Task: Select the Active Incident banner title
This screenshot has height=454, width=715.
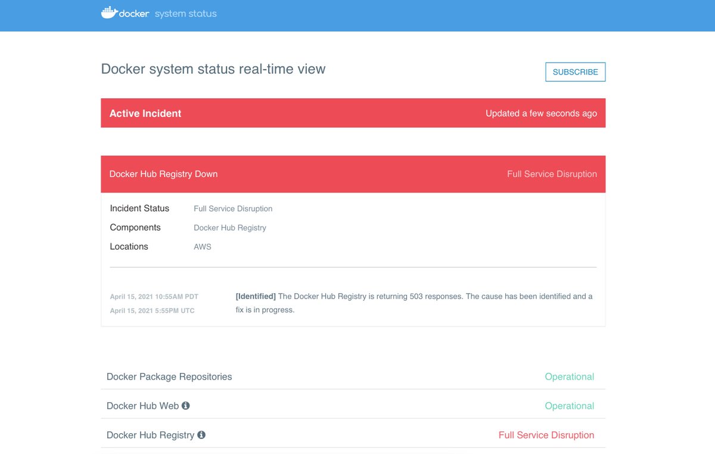Action: click(x=145, y=113)
